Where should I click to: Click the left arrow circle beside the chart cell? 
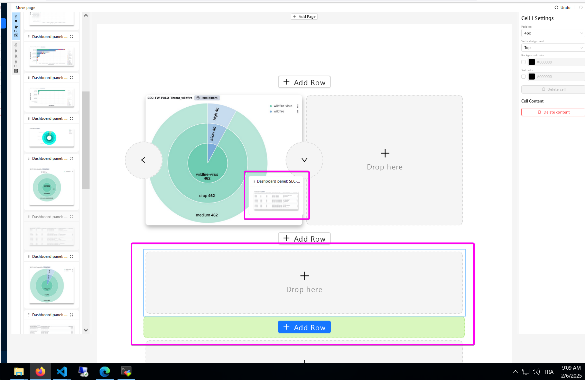pyautogui.click(x=143, y=160)
